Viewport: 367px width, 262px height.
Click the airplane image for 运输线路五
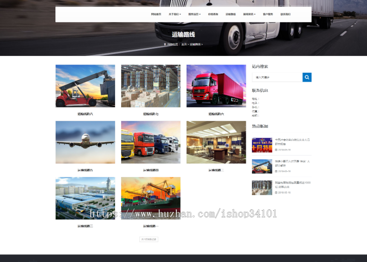[x=85, y=142]
